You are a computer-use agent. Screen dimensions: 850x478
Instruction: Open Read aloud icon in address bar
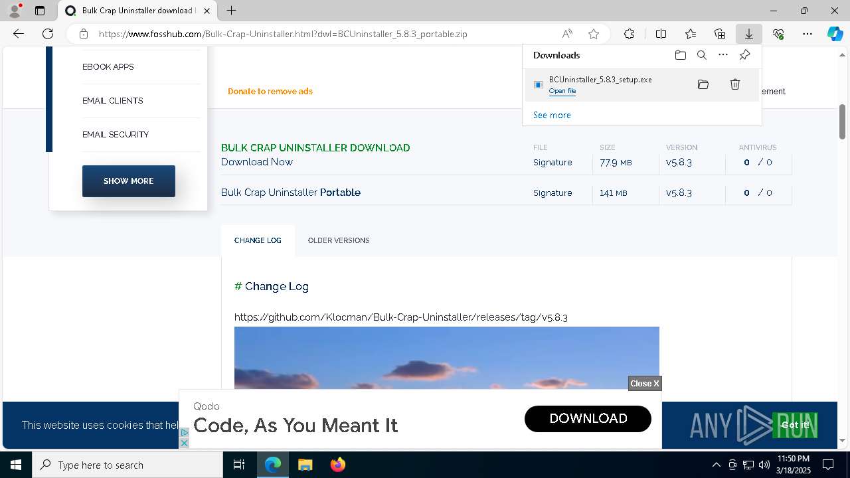point(567,34)
